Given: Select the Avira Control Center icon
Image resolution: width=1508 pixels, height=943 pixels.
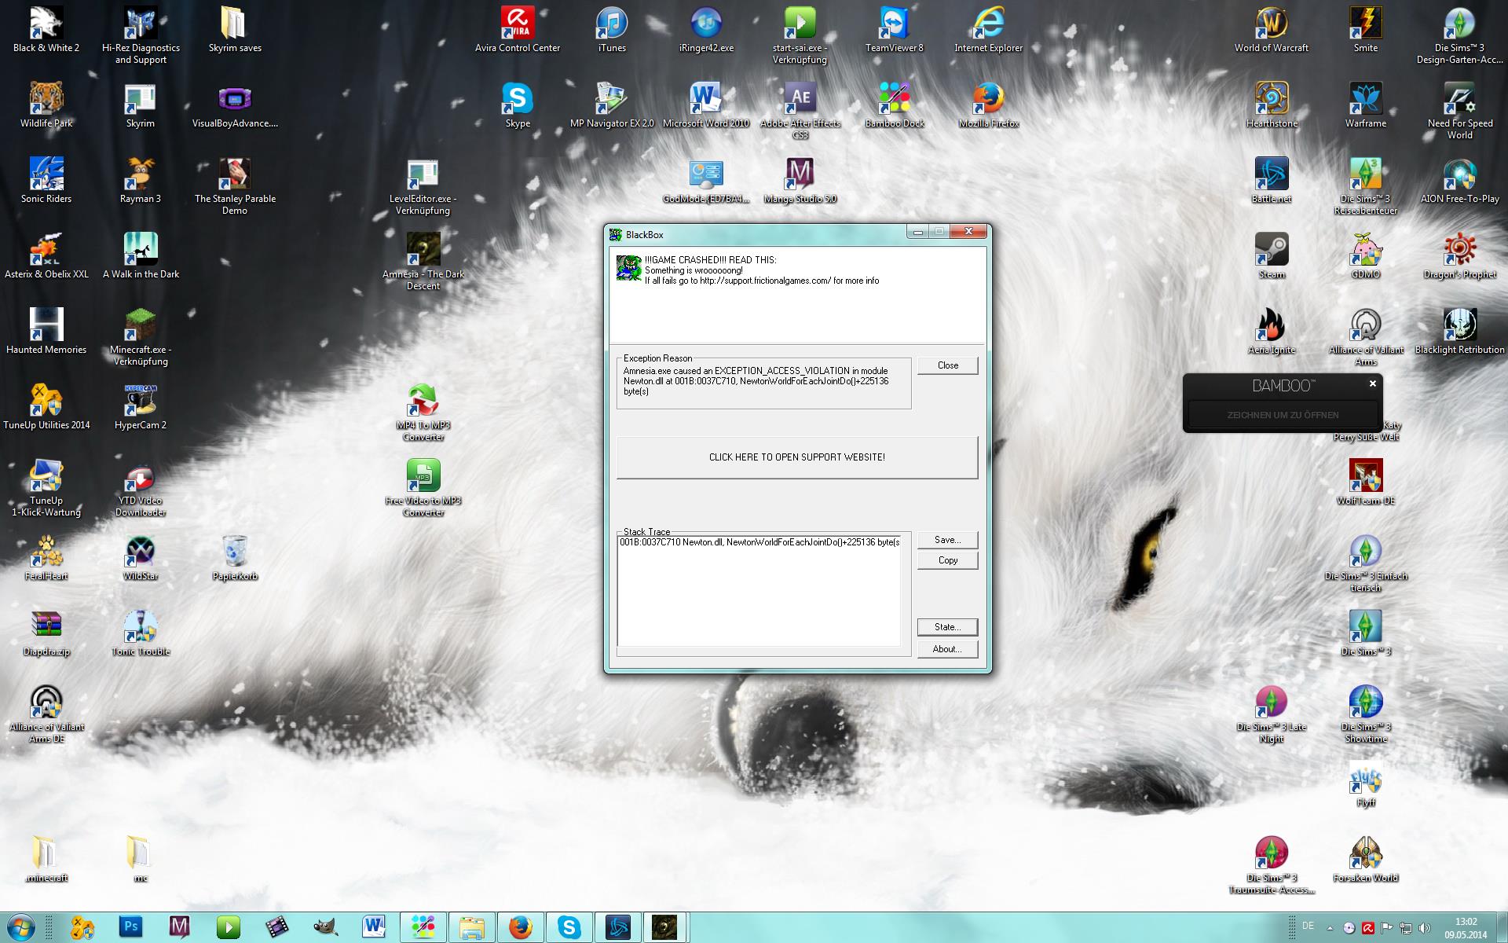Looking at the screenshot, I should [518, 24].
